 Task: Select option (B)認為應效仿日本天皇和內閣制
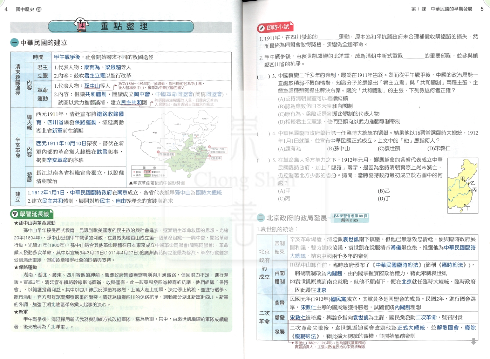coord(315,106)
